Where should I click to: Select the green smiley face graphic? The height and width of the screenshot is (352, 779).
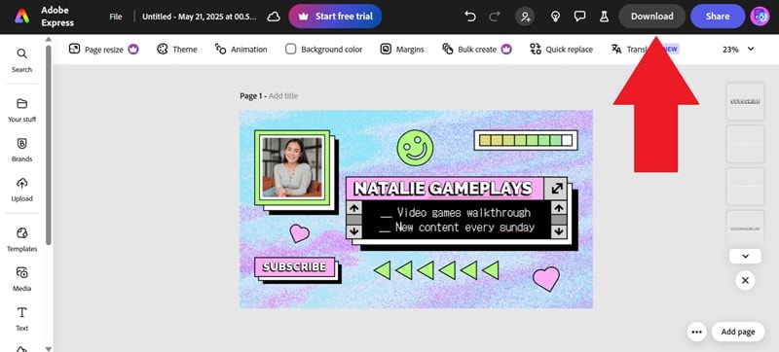pos(415,148)
